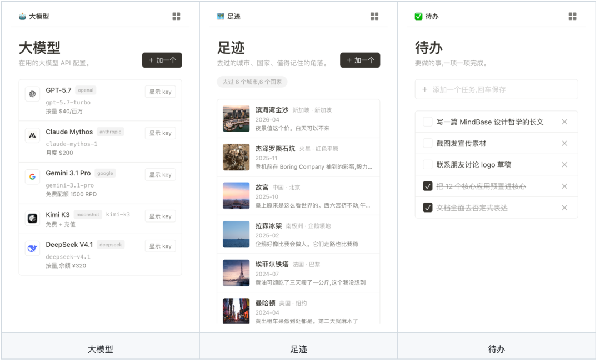Click the Kimi K3 model name
600x364 pixels.
click(x=58, y=215)
